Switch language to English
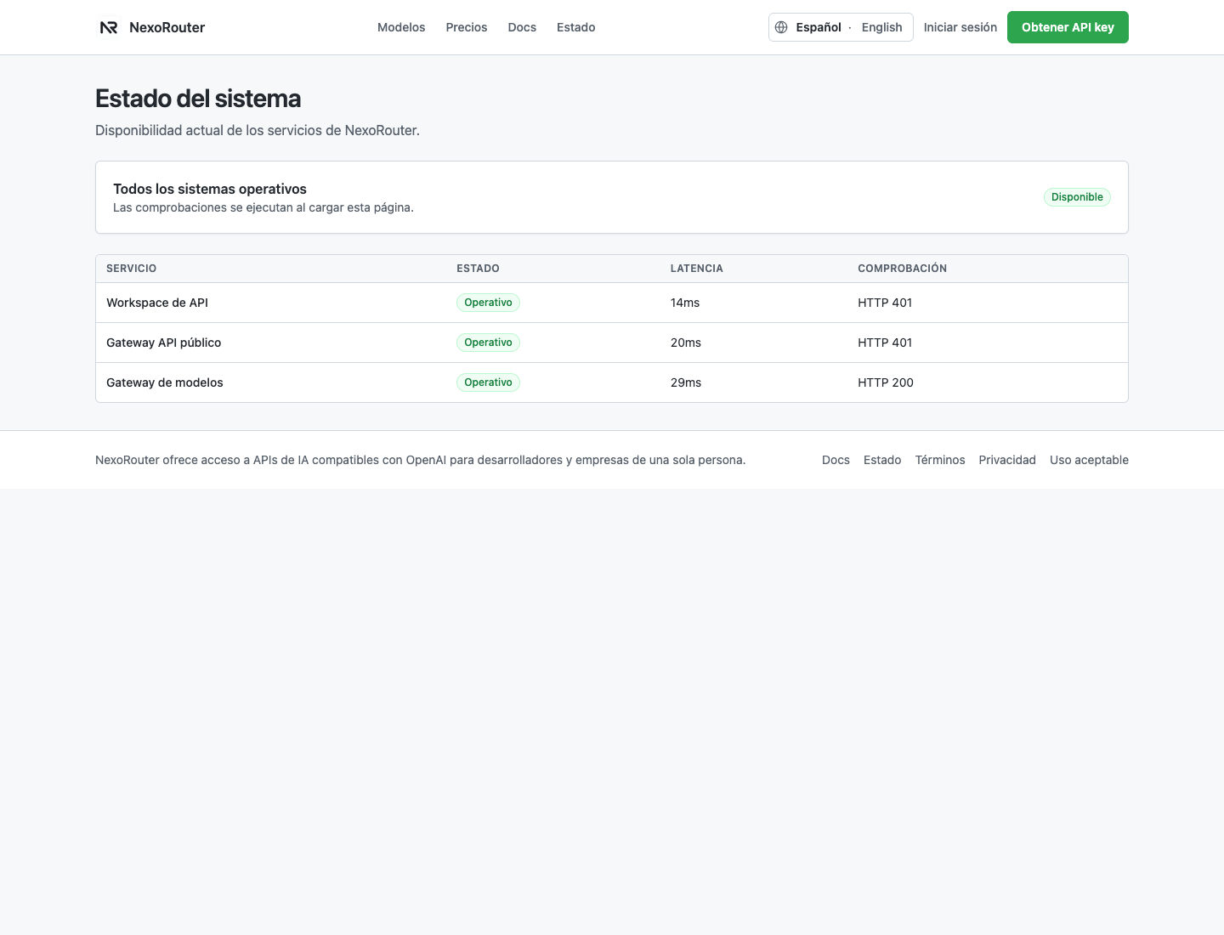This screenshot has width=1224, height=935. click(881, 27)
